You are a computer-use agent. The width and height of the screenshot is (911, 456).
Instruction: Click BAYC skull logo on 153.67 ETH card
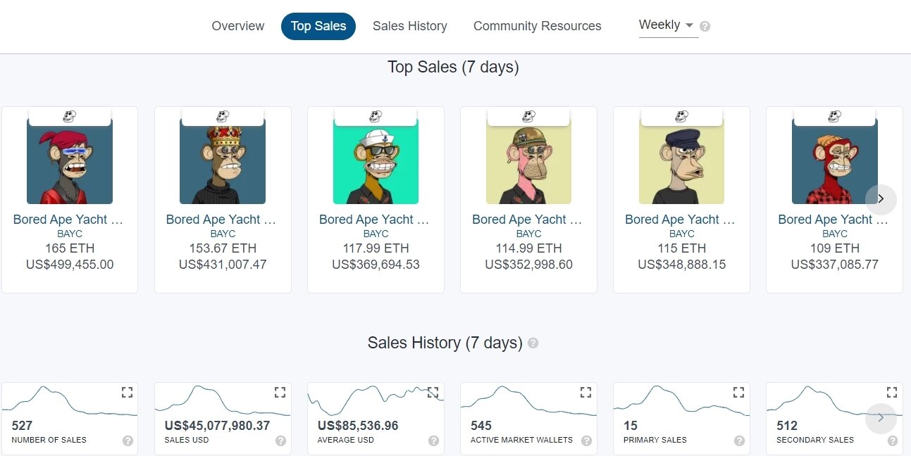[x=223, y=116]
